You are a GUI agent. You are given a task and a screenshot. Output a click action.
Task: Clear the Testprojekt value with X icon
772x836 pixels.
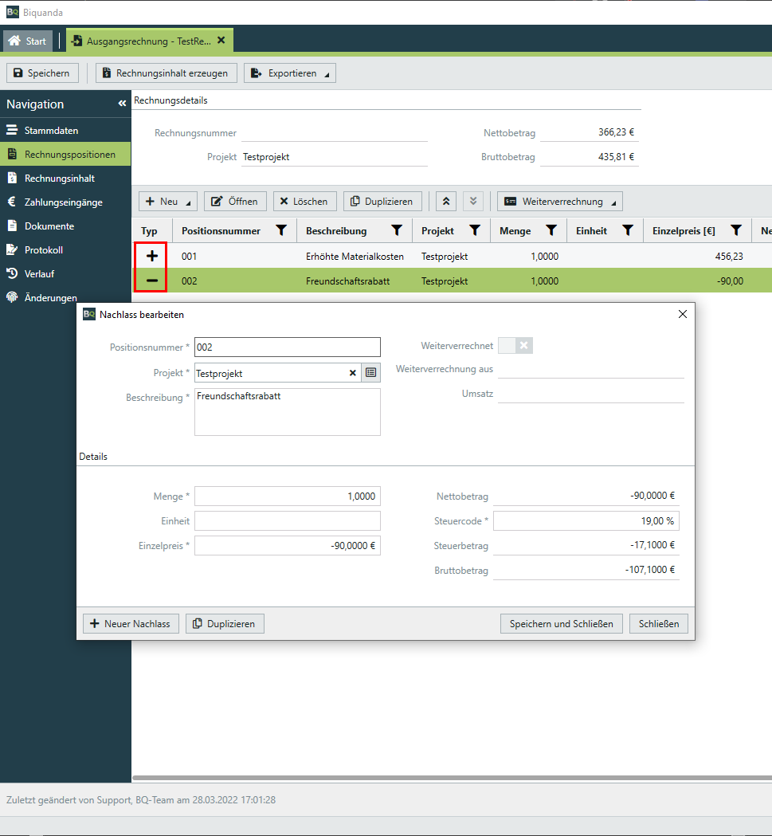352,373
